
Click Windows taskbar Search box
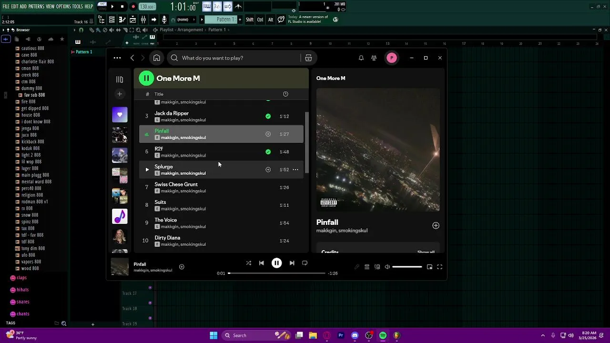[x=256, y=335]
